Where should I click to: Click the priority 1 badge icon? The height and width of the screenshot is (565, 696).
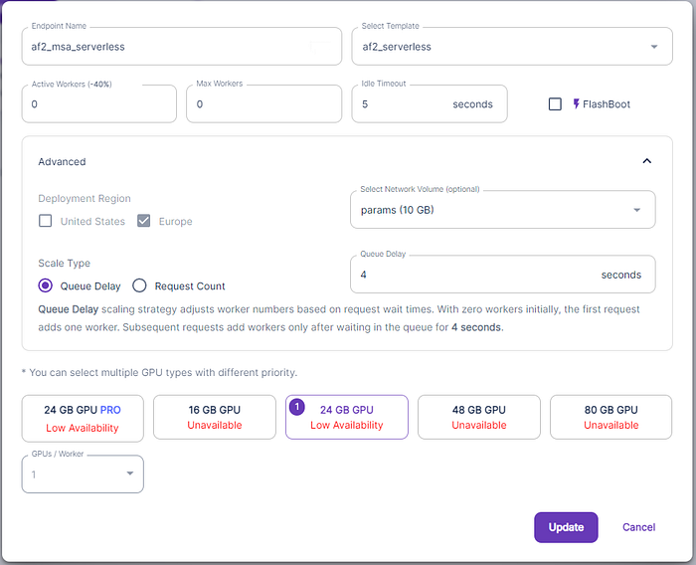tap(296, 406)
